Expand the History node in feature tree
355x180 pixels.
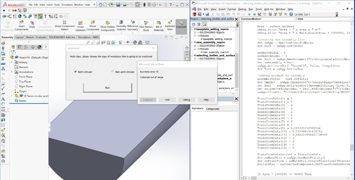pyautogui.click(x=12, y=62)
